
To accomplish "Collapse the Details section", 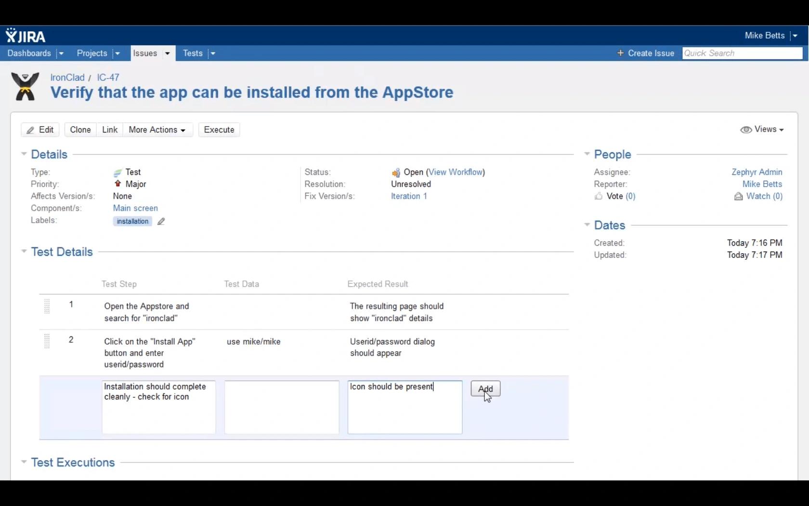I will click(24, 154).
